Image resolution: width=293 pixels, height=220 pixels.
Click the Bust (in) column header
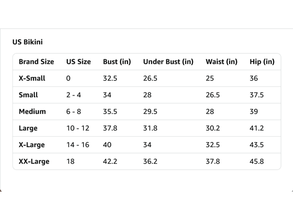coord(117,62)
